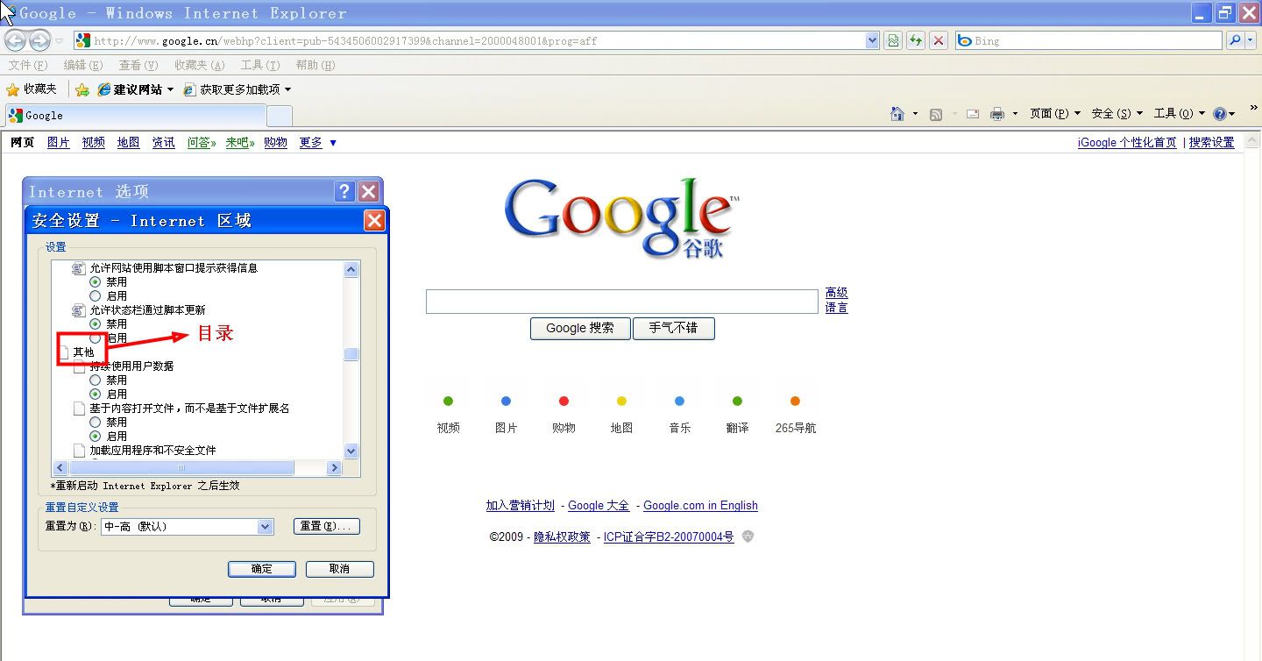
Task: Click the magnifier search button next to Bing
Action: pyautogui.click(x=1235, y=40)
